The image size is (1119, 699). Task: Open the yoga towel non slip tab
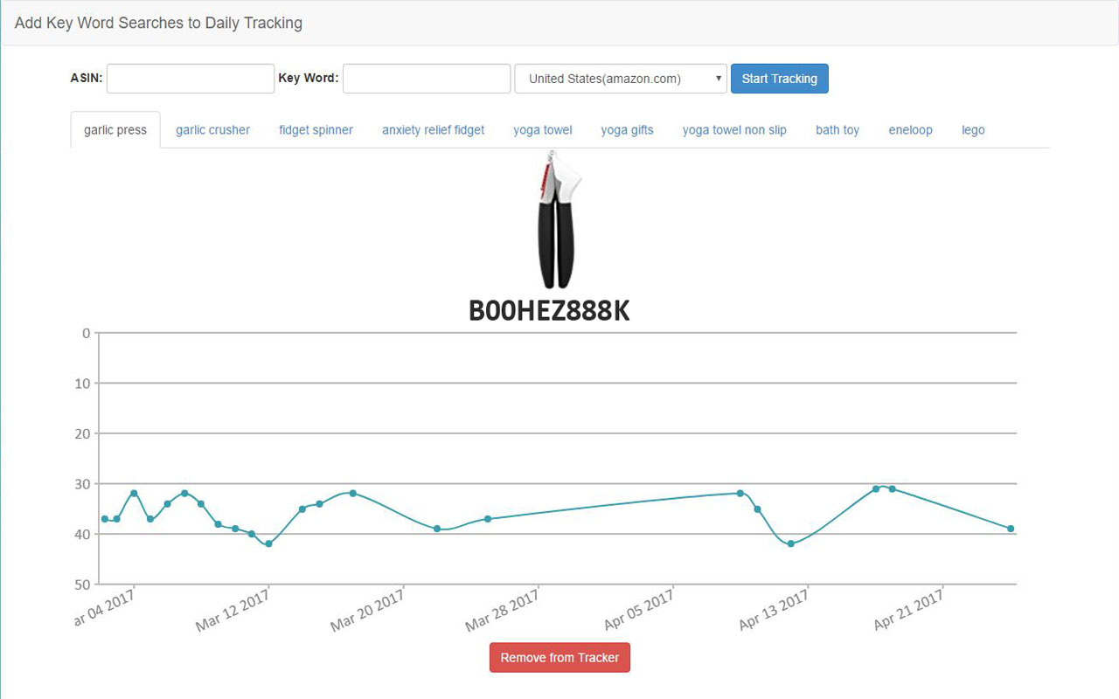(734, 129)
